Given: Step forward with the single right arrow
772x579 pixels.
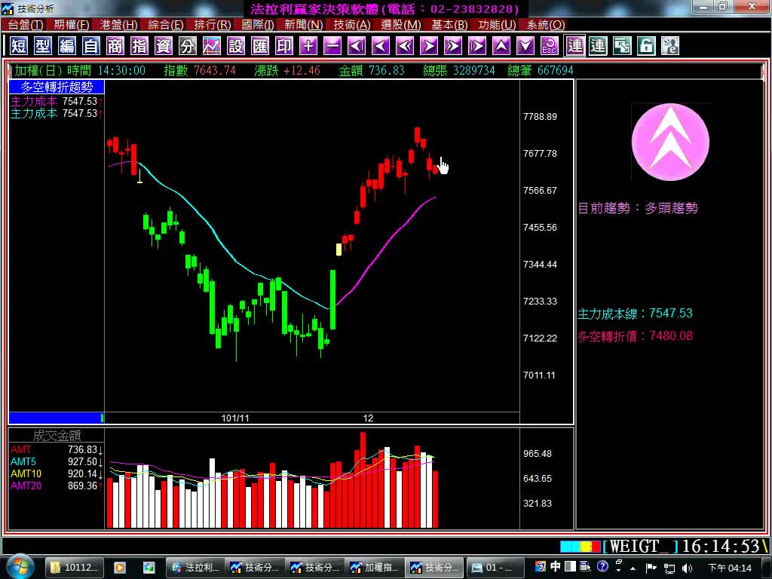Looking at the screenshot, I should [x=429, y=46].
